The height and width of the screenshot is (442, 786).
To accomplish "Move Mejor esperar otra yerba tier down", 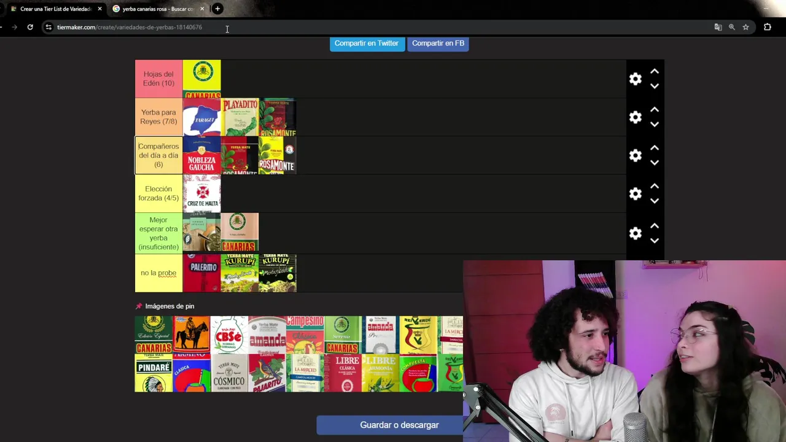I will point(655,241).
